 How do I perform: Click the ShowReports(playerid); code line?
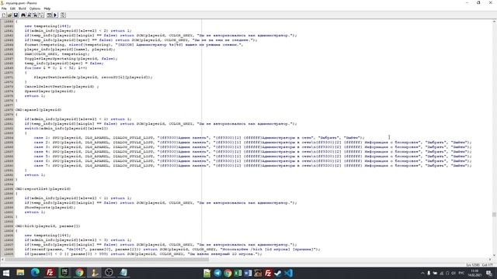pos(50,208)
